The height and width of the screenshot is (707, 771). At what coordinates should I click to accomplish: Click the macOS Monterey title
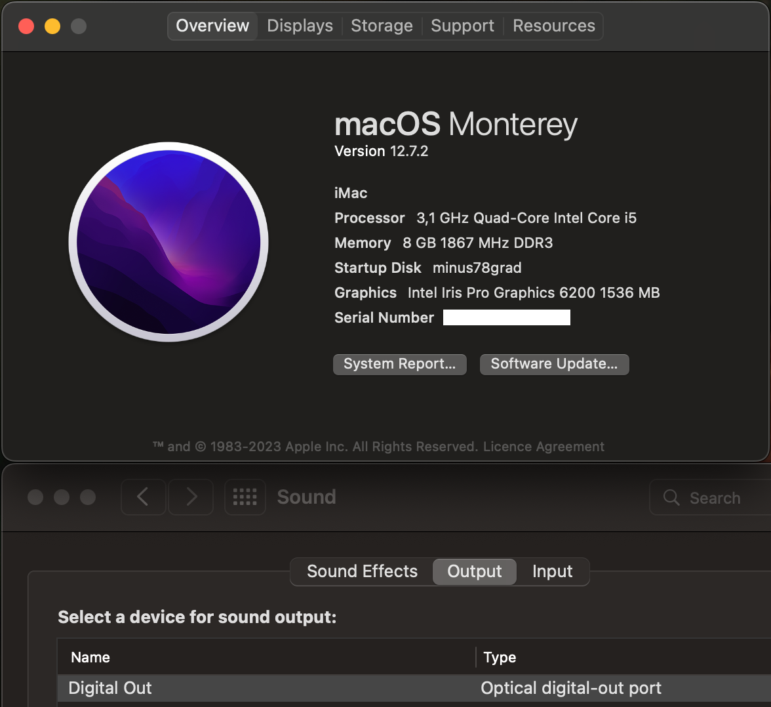click(456, 124)
